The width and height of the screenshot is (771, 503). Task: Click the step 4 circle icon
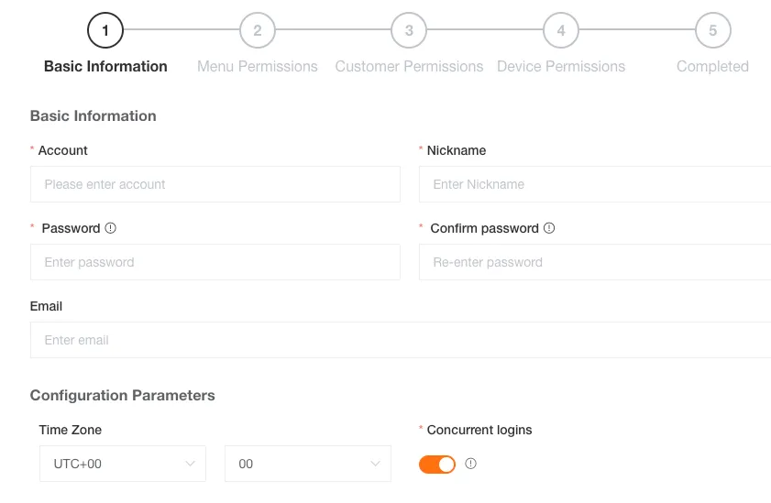[x=561, y=30]
